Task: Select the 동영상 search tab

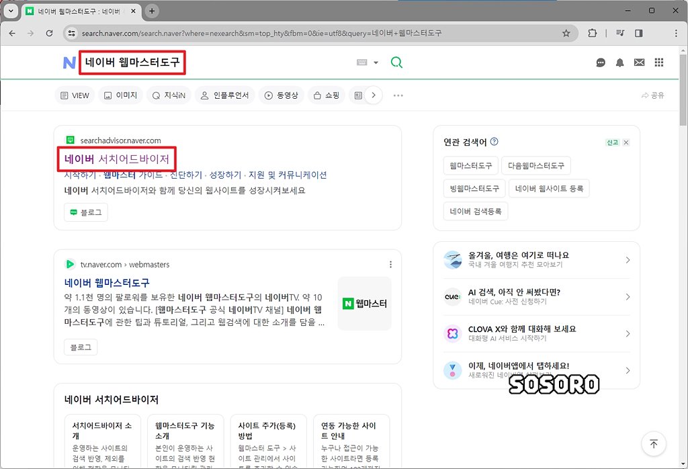Action: 282,95
